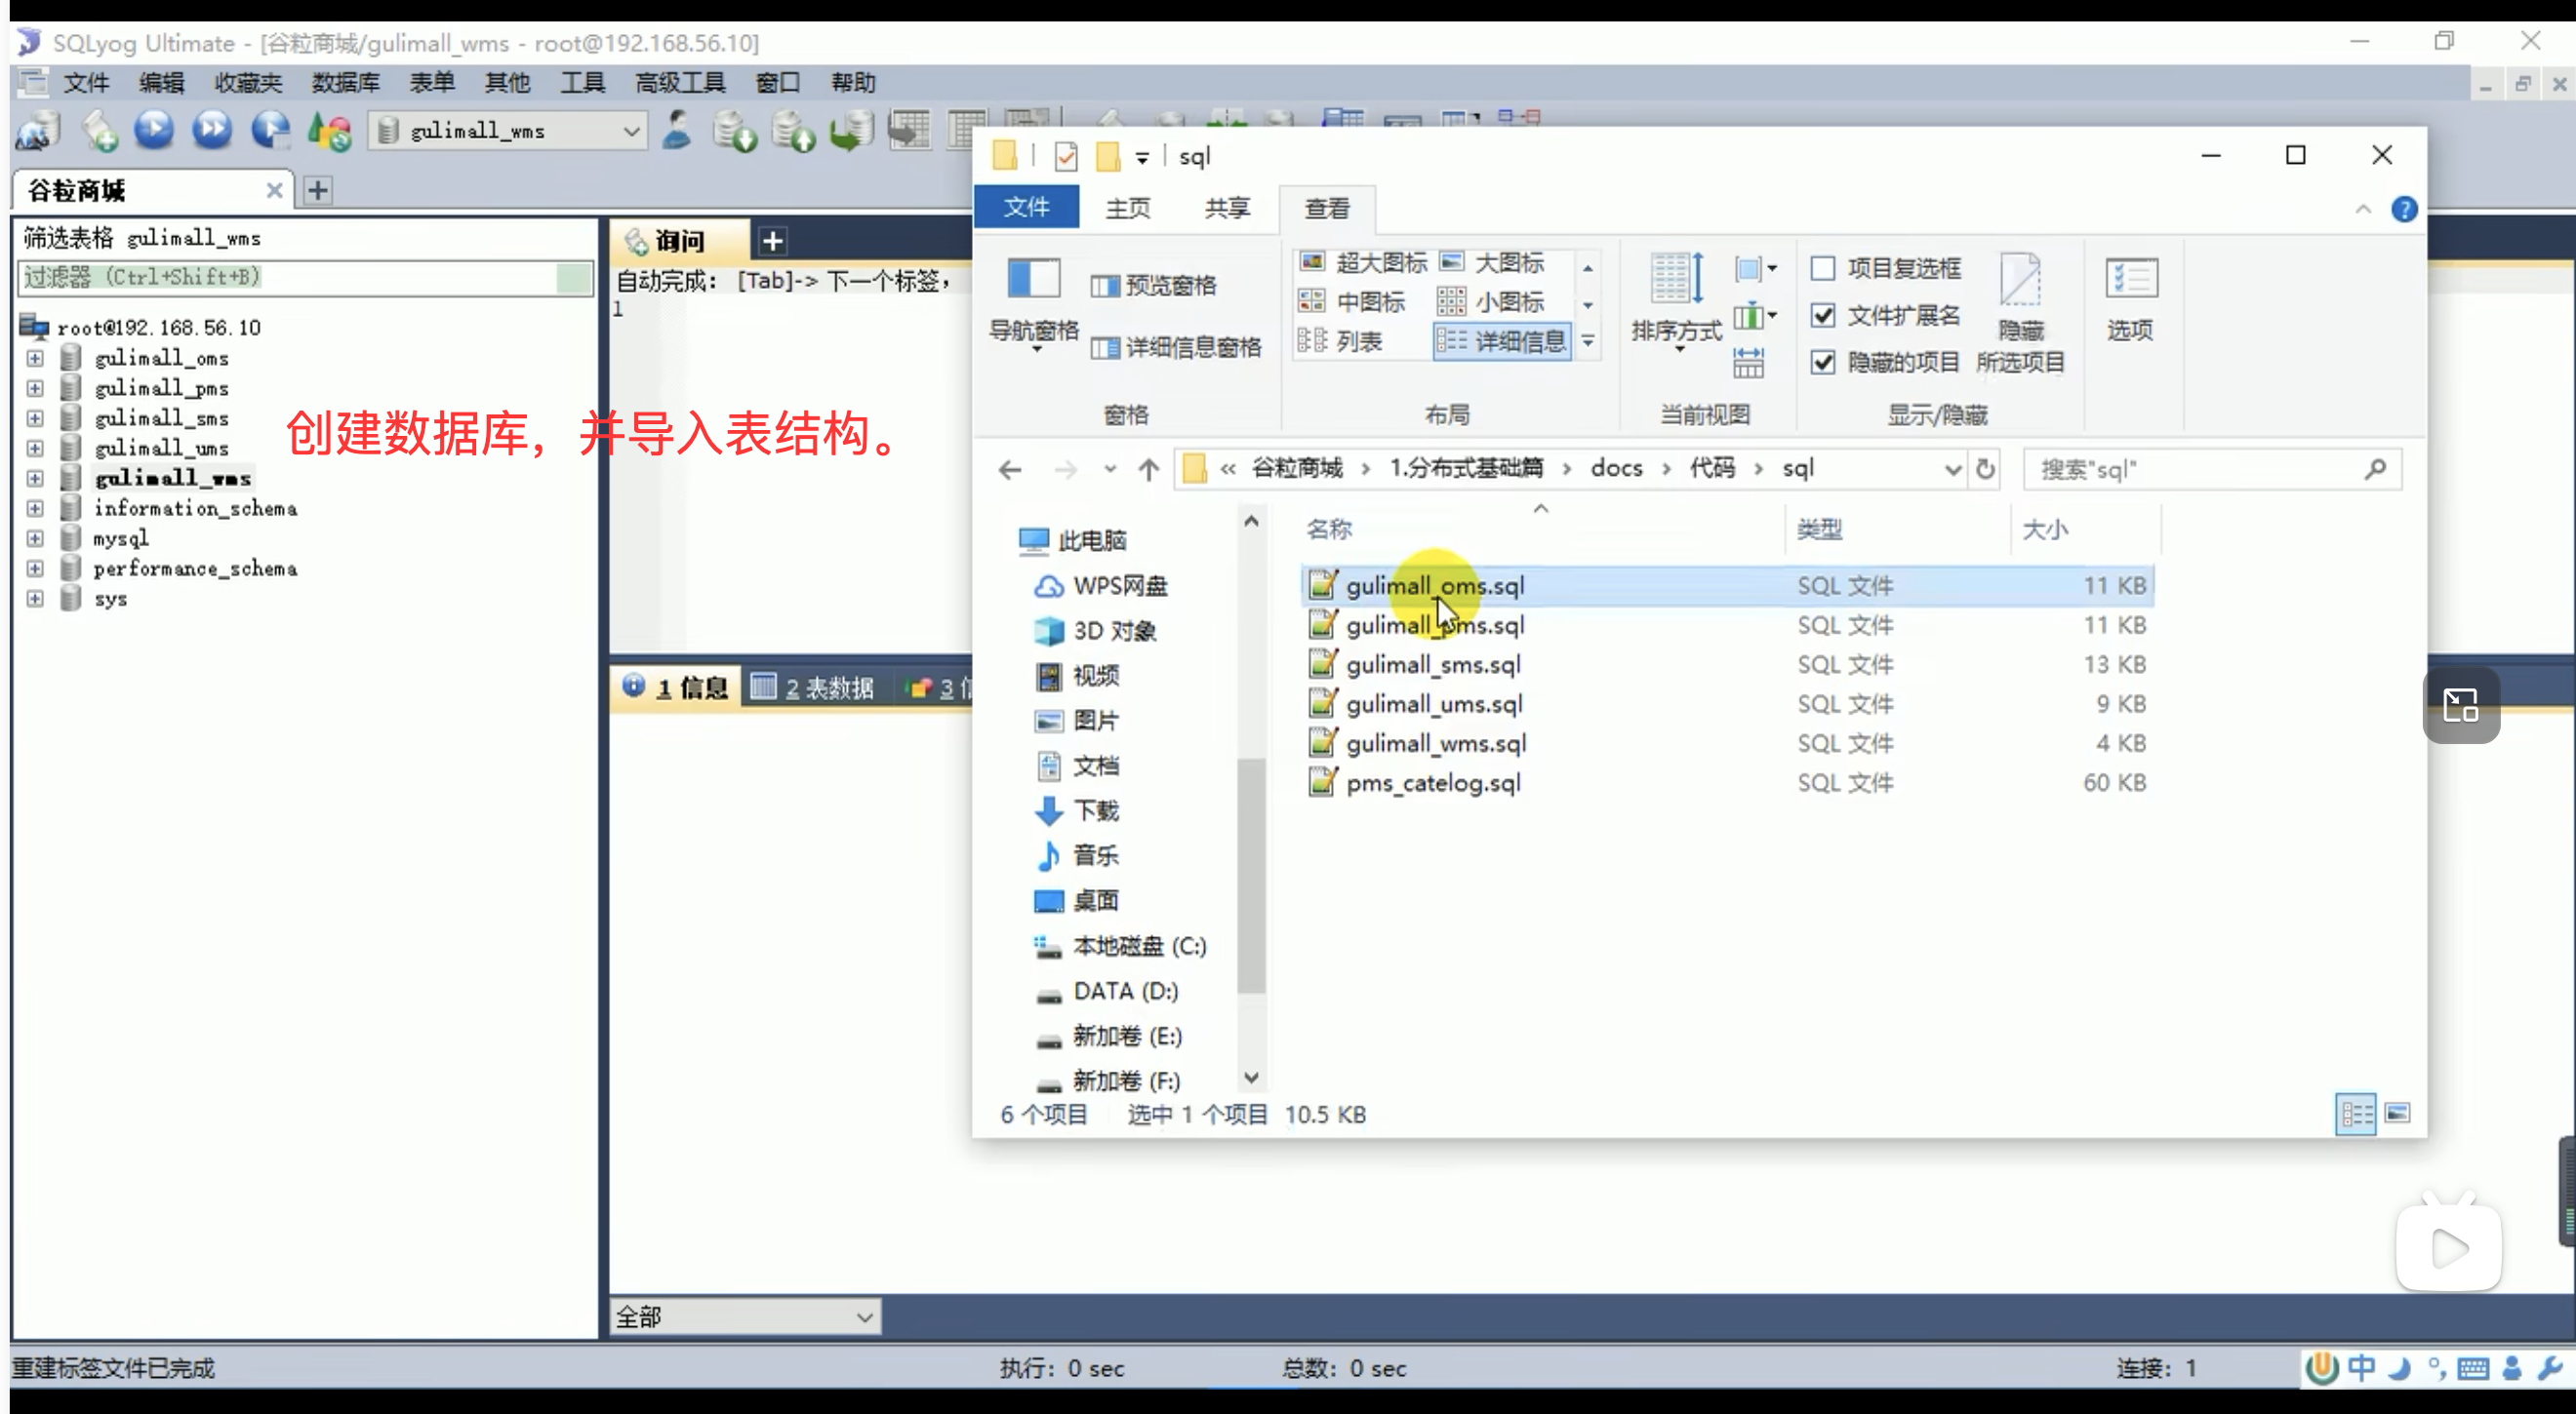2576x1414 pixels.
Task: Click the execute query play icon
Action: tap(154, 130)
